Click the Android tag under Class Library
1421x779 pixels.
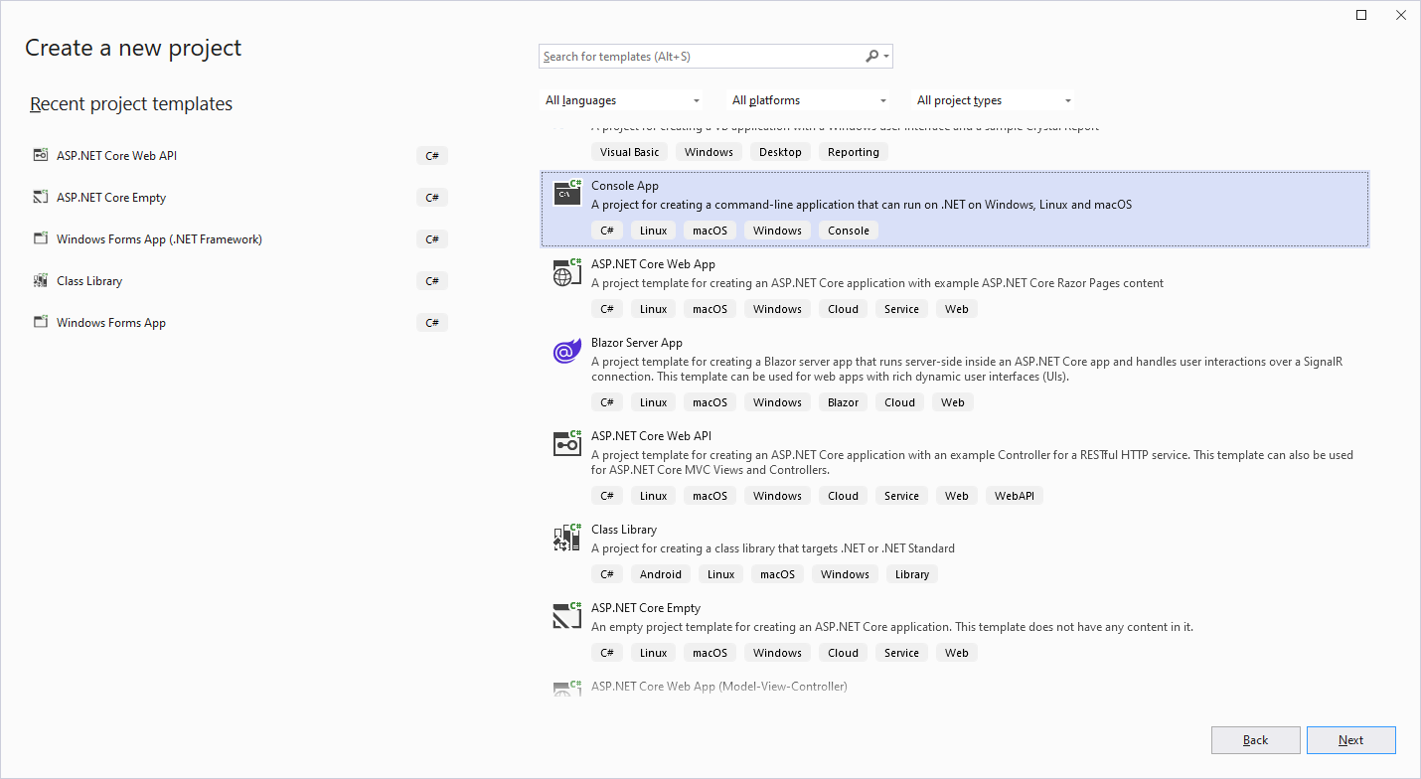click(x=661, y=574)
